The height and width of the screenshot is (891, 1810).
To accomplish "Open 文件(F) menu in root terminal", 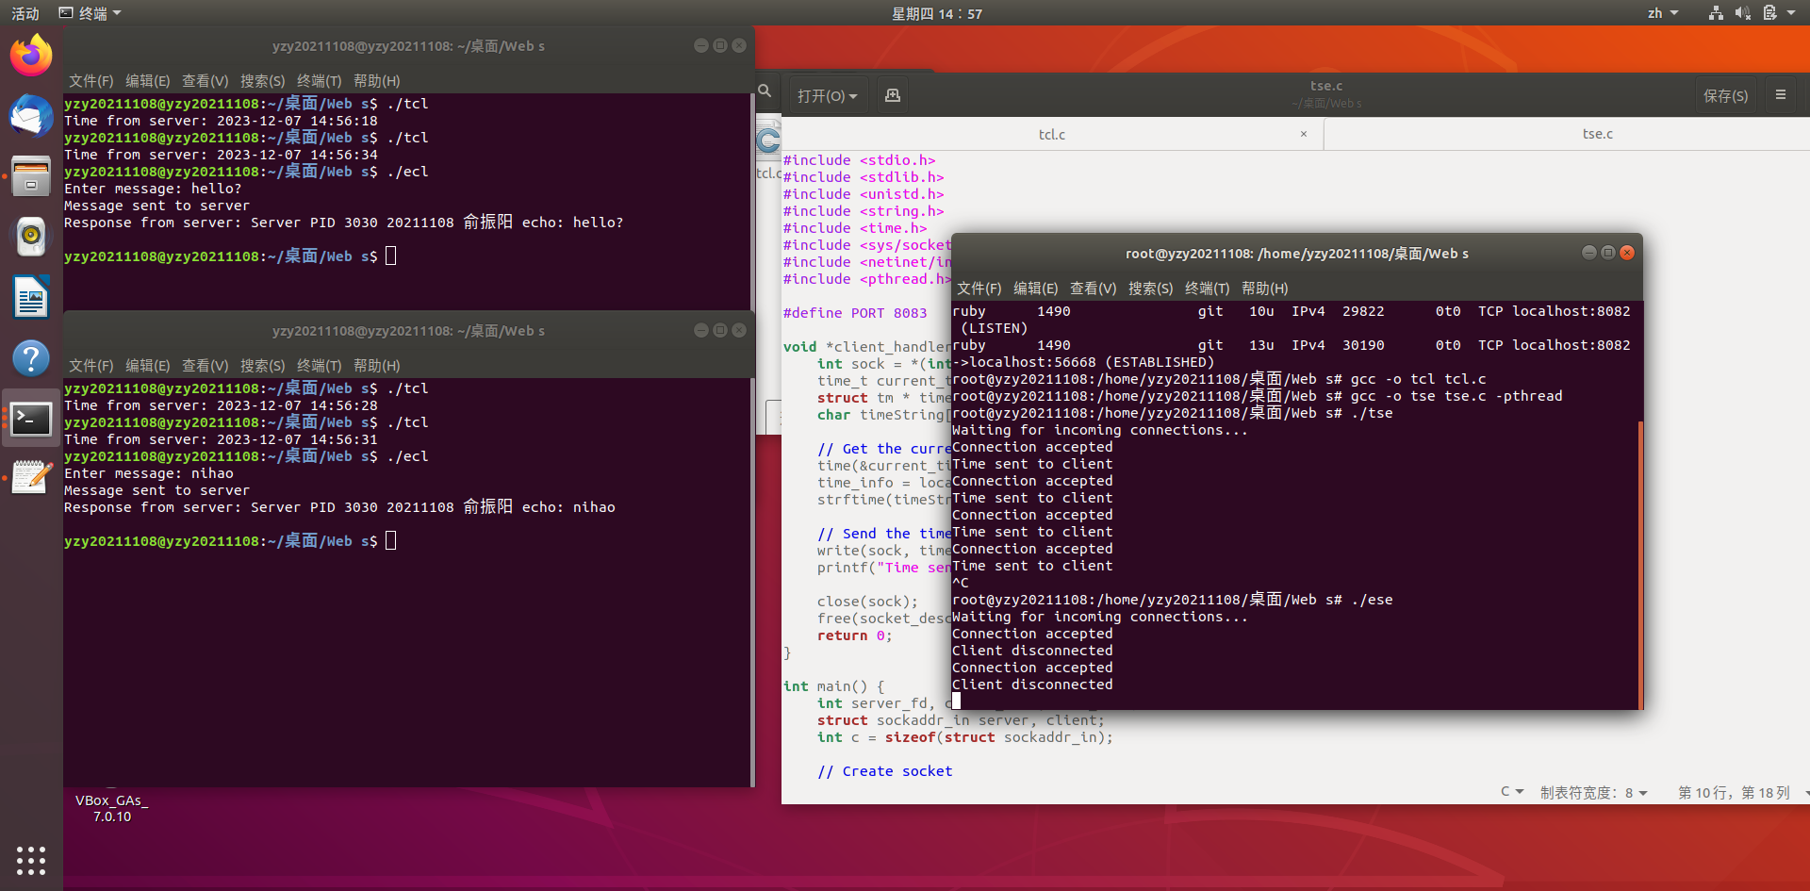I will pyautogui.click(x=979, y=289).
